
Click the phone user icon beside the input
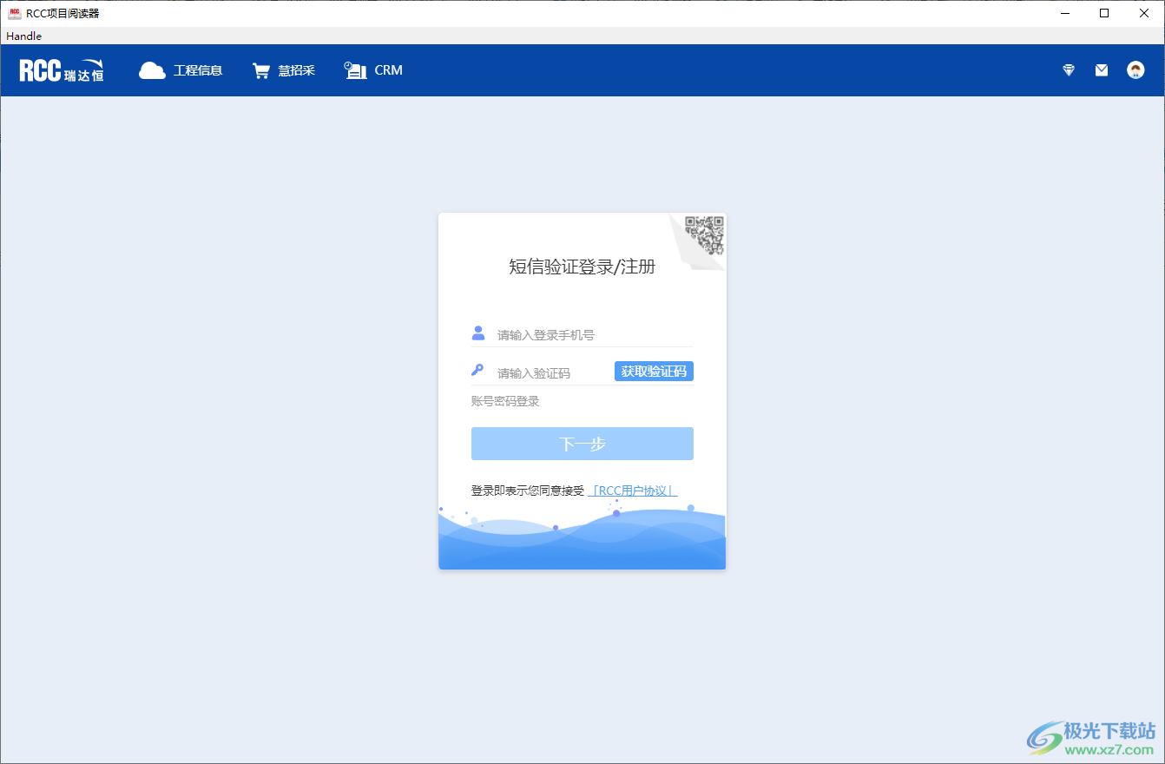478,332
